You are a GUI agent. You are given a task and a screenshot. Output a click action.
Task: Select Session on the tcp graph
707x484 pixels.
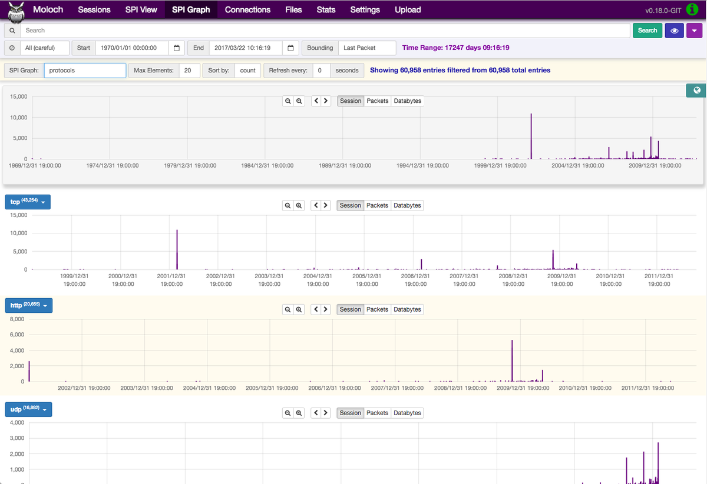[x=350, y=206]
